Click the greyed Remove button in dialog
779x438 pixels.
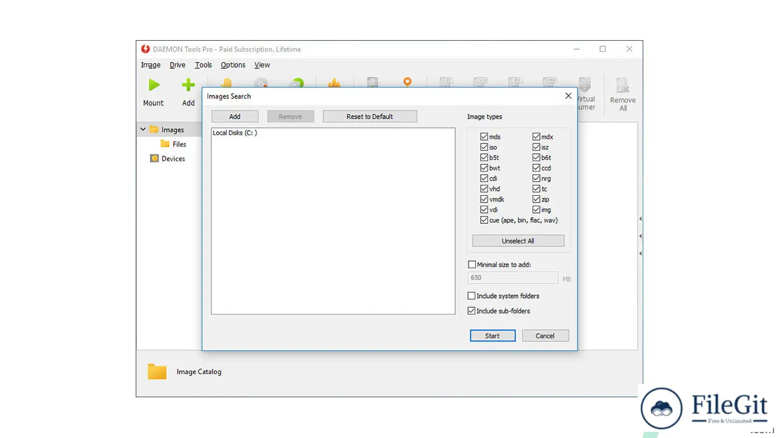pyautogui.click(x=290, y=116)
